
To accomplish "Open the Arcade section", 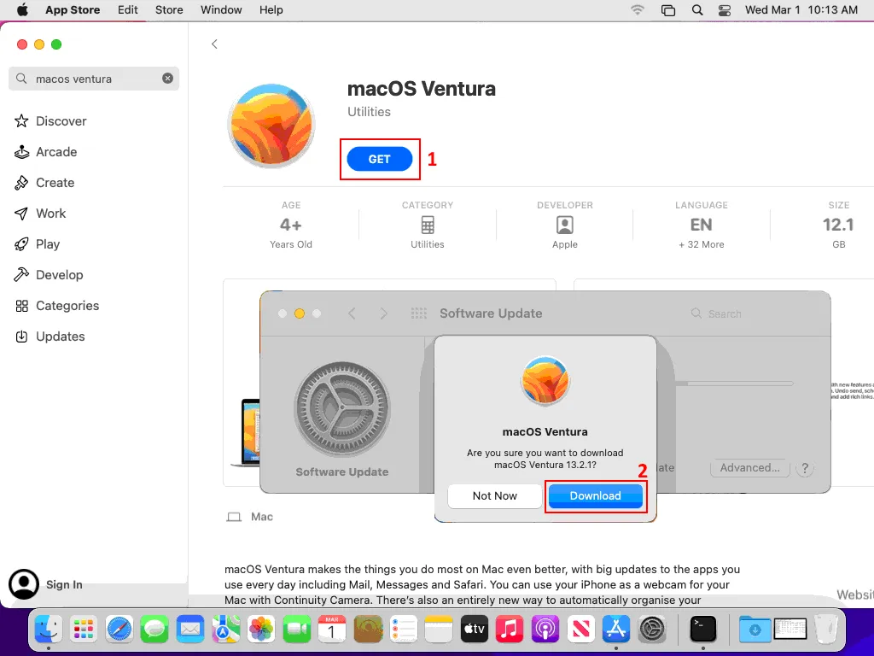I will pyautogui.click(x=56, y=152).
